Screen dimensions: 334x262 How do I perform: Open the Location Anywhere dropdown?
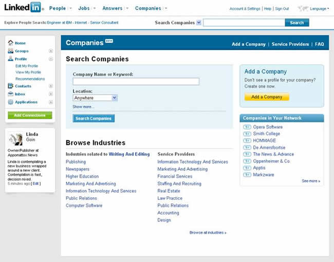pyautogui.click(x=115, y=98)
